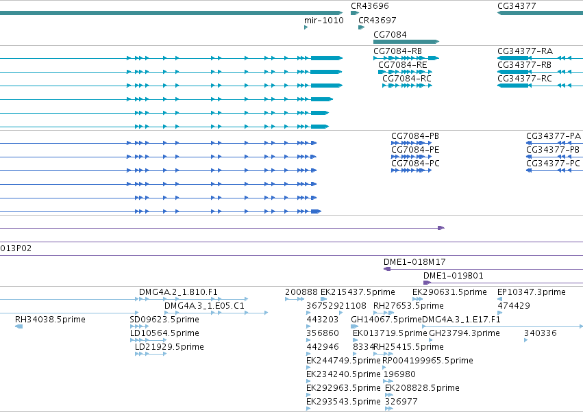This screenshot has width=583, height=412.
Task: Select EST DMG4A3_1.E05.C1 label
Action: tap(204, 306)
